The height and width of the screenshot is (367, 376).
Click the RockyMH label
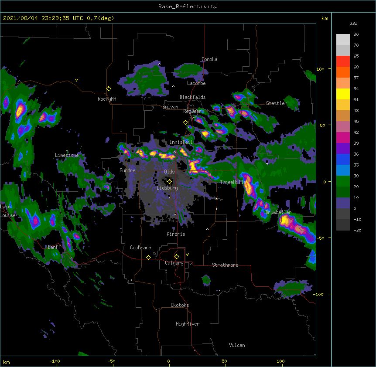107,99
